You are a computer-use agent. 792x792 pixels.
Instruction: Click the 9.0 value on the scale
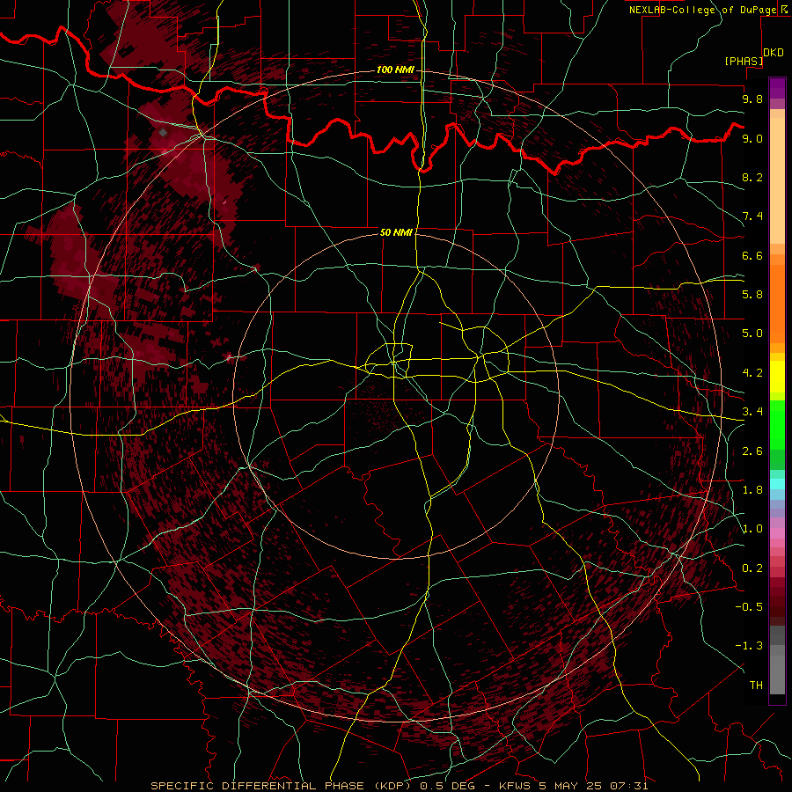(752, 138)
